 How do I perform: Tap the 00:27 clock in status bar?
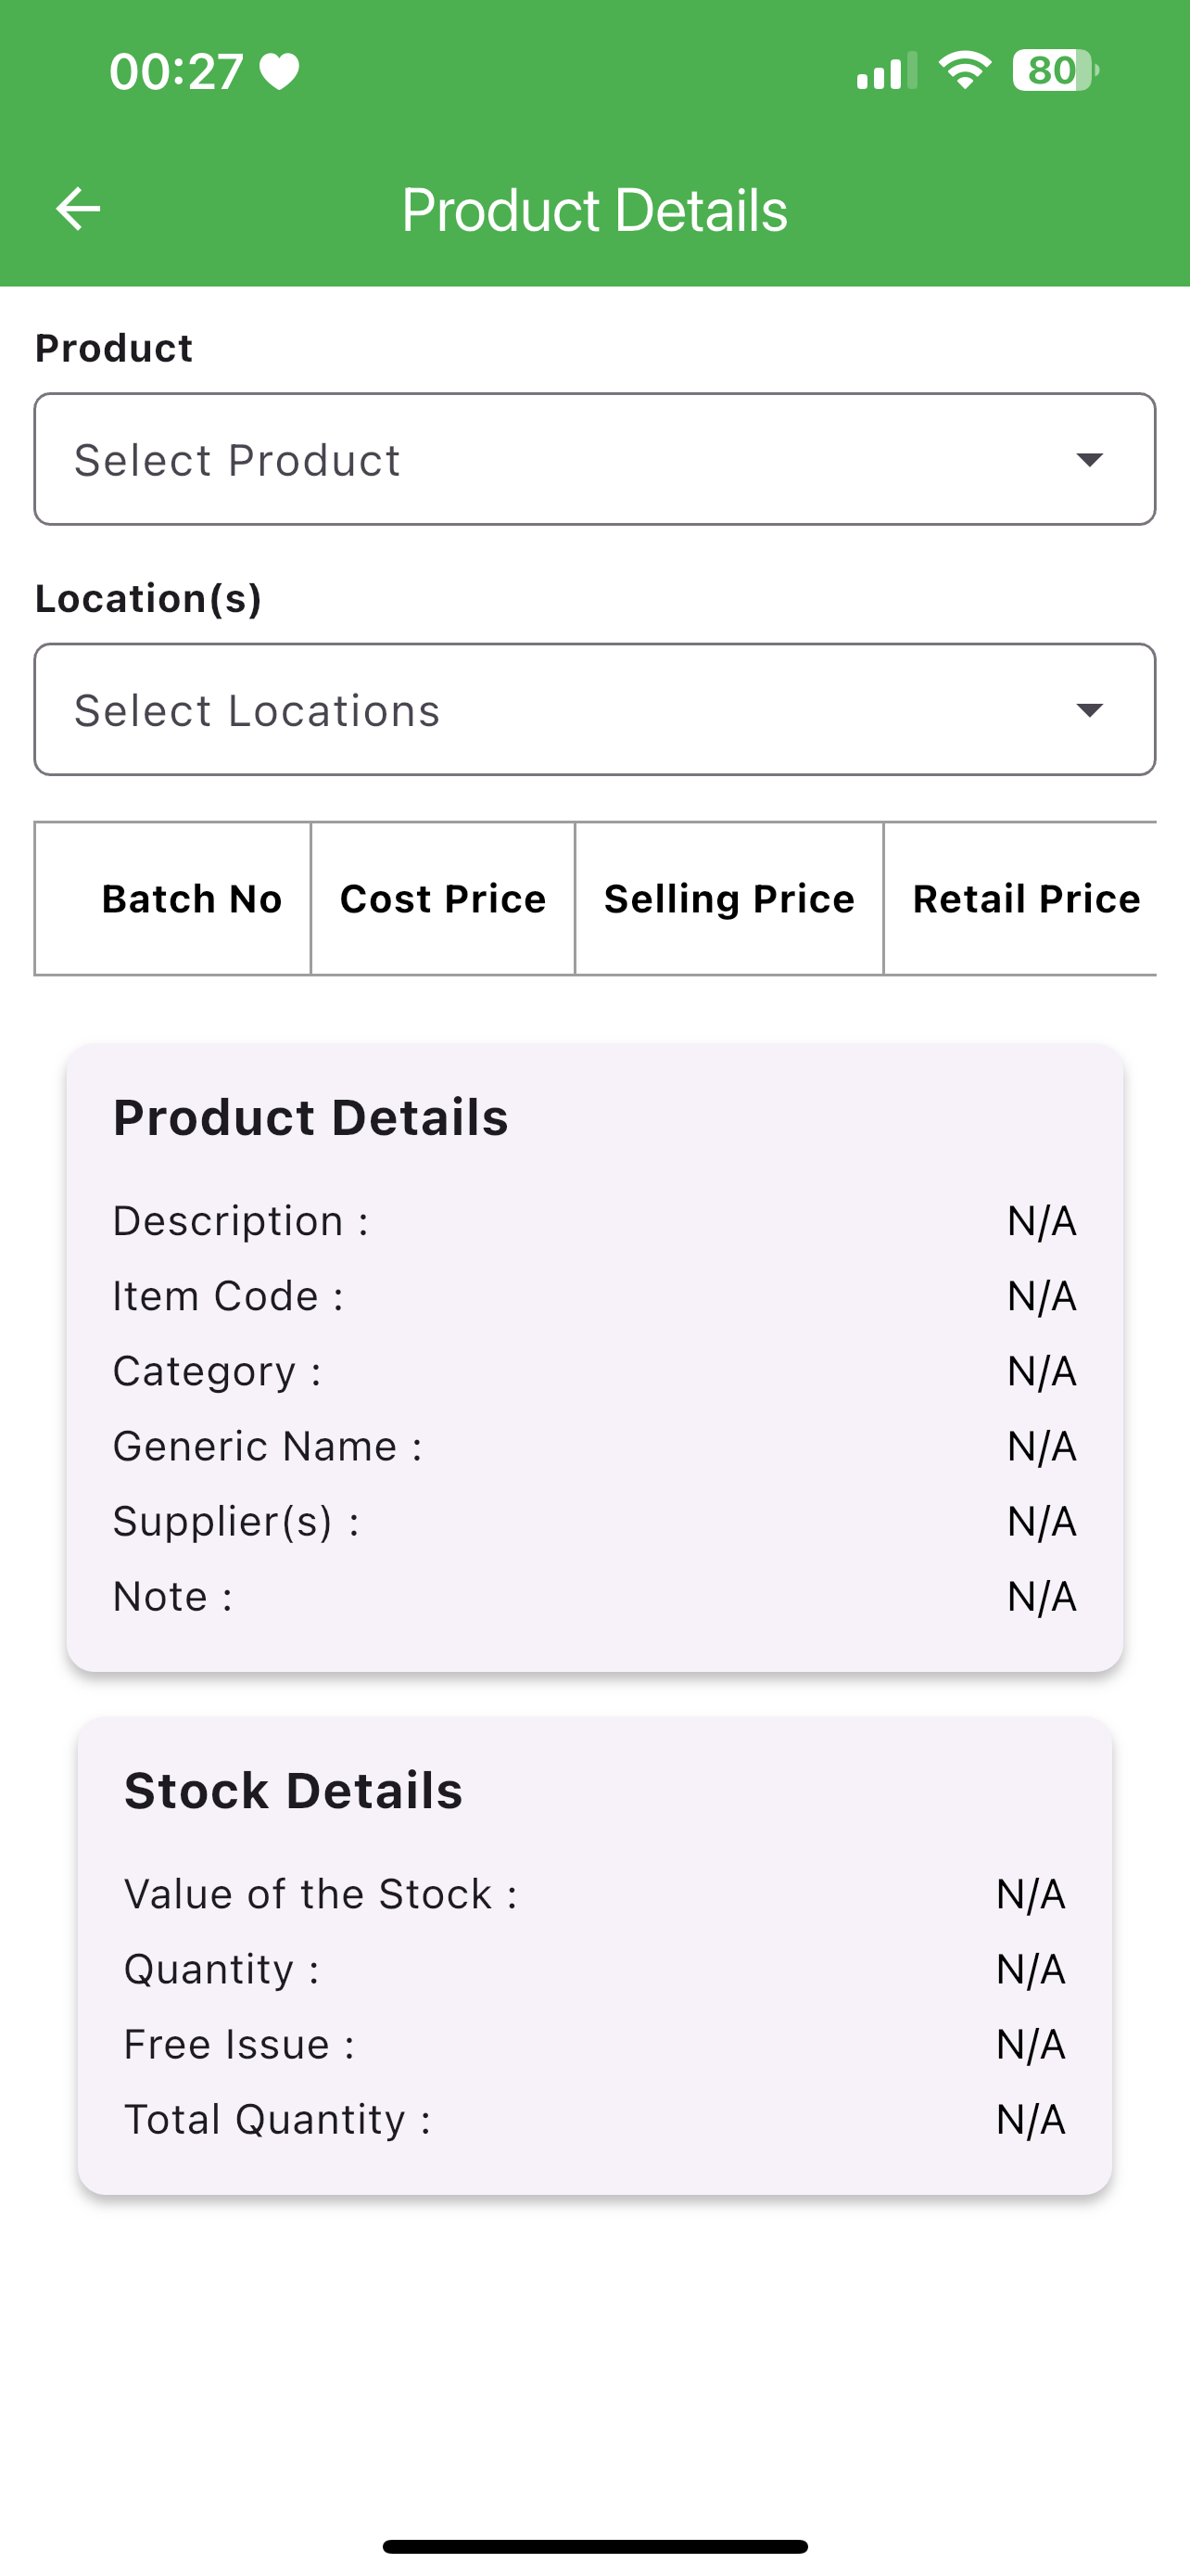tap(176, 72)
